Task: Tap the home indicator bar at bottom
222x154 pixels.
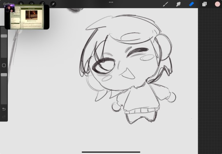Action: (x=111, y=152)
